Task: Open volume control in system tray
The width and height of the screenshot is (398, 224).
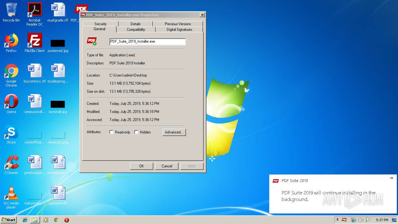Action: (361, 220)
